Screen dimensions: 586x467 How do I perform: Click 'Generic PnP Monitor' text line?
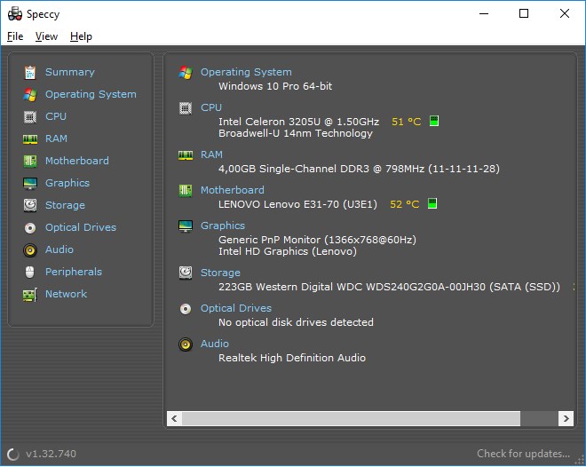[317, 240]
